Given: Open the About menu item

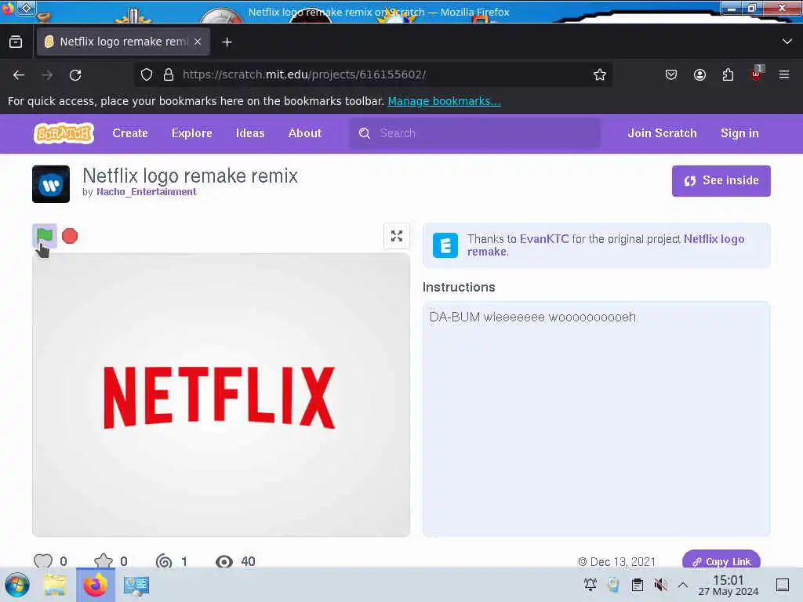Looking at the screenshot, I should (x=305, y=133).
